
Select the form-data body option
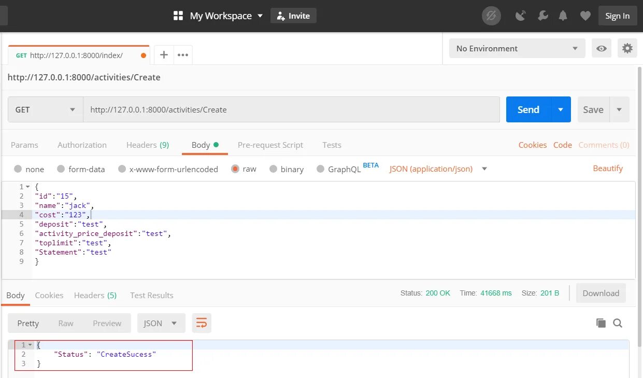coord(61,169)
